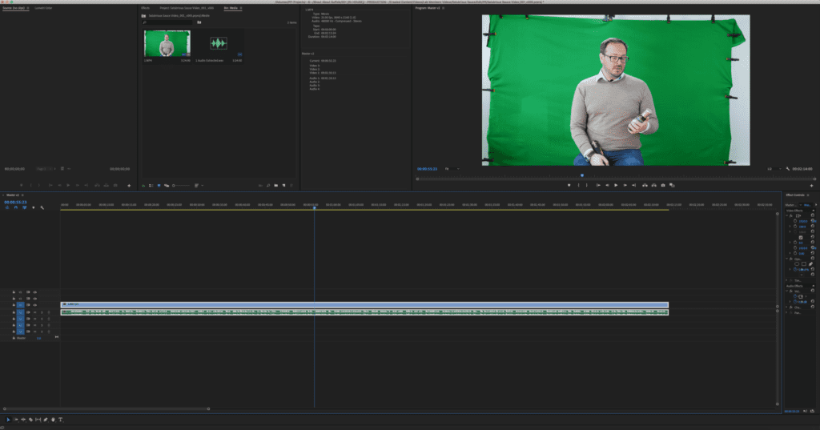Select the Razor tool
The width and height of the screenshot is (820, 430).
tap(30, 420)
